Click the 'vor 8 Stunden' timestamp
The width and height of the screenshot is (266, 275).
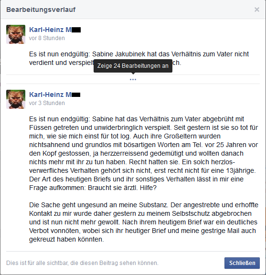pyautogui.click(x=47, y=38)
